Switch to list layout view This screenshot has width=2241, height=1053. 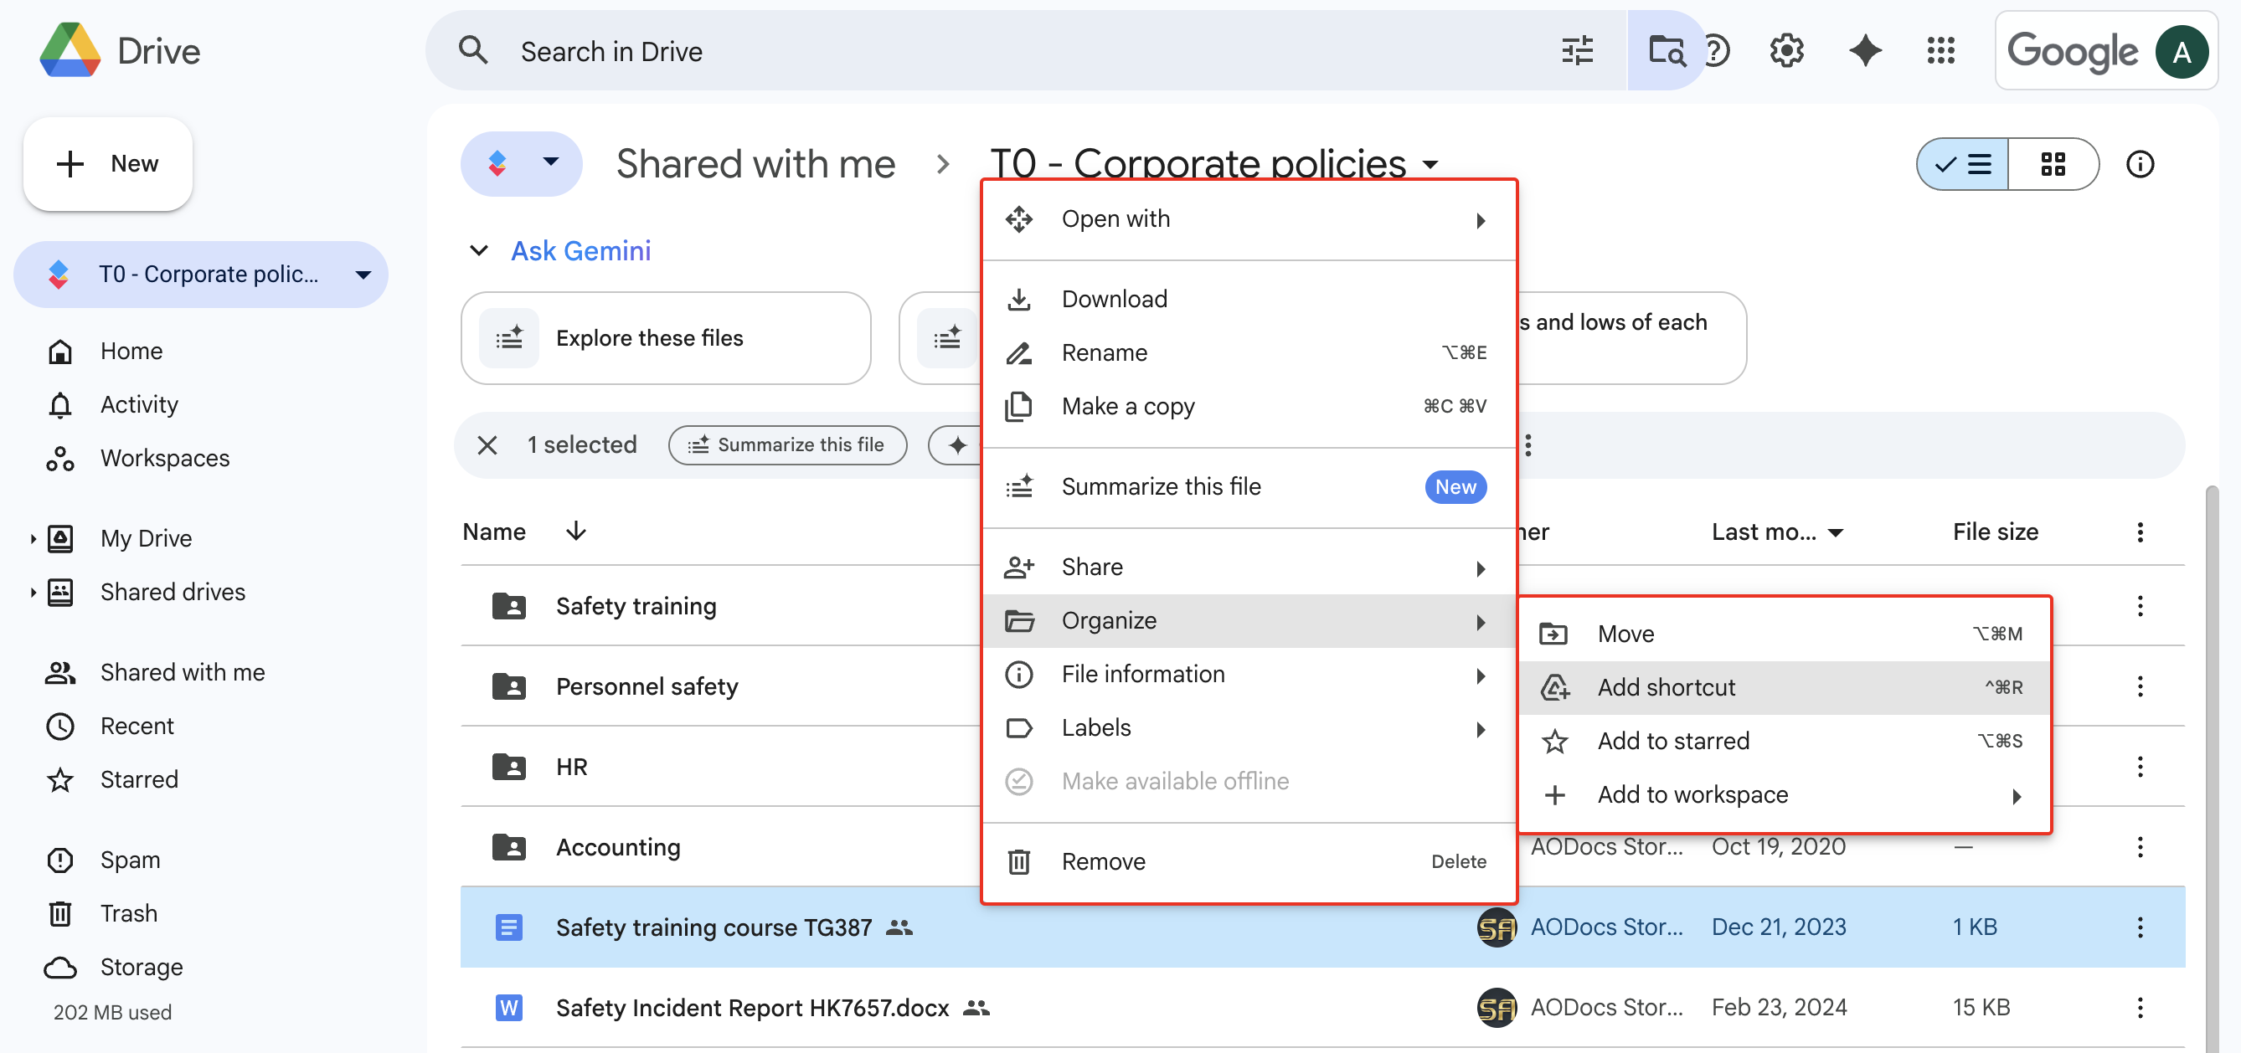point(1964,163)
